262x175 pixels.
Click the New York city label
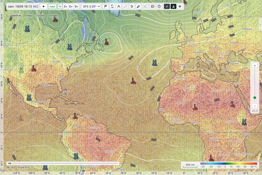[x=78, y=64]
